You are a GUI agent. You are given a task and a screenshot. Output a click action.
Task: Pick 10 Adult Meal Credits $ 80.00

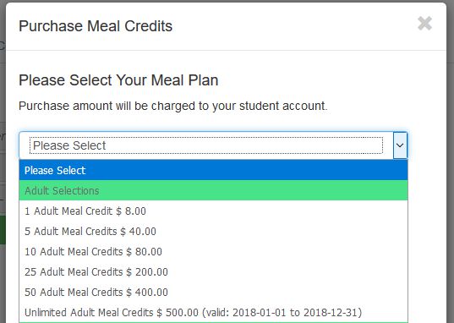(213, 251)
